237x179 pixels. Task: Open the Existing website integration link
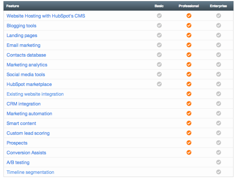35,94
